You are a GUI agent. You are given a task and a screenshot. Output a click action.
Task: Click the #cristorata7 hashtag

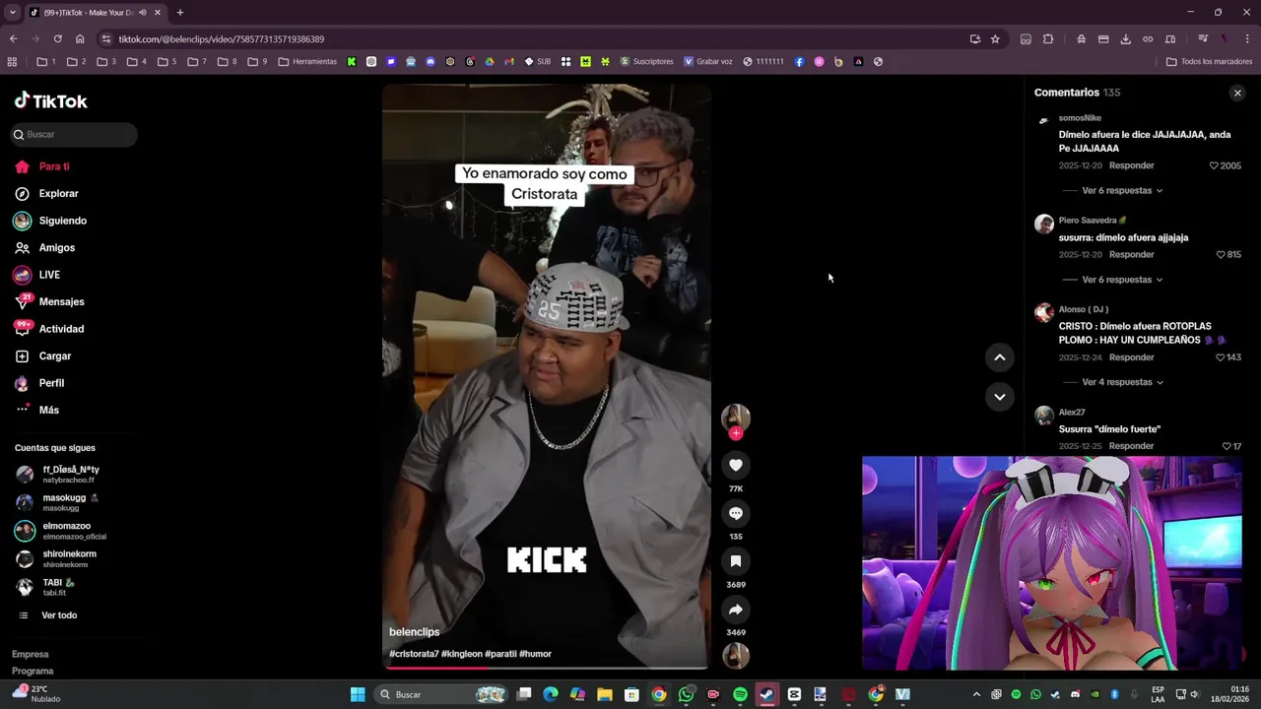pyautogui.click(x=414, y=654)
